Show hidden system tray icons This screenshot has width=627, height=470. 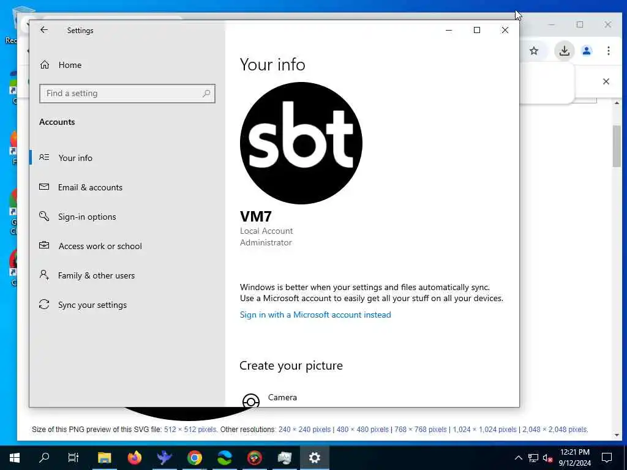pos(518,458)
